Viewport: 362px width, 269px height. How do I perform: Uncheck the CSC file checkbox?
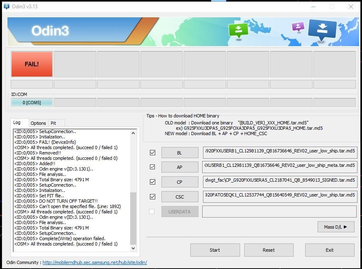[x=152, y=197]
